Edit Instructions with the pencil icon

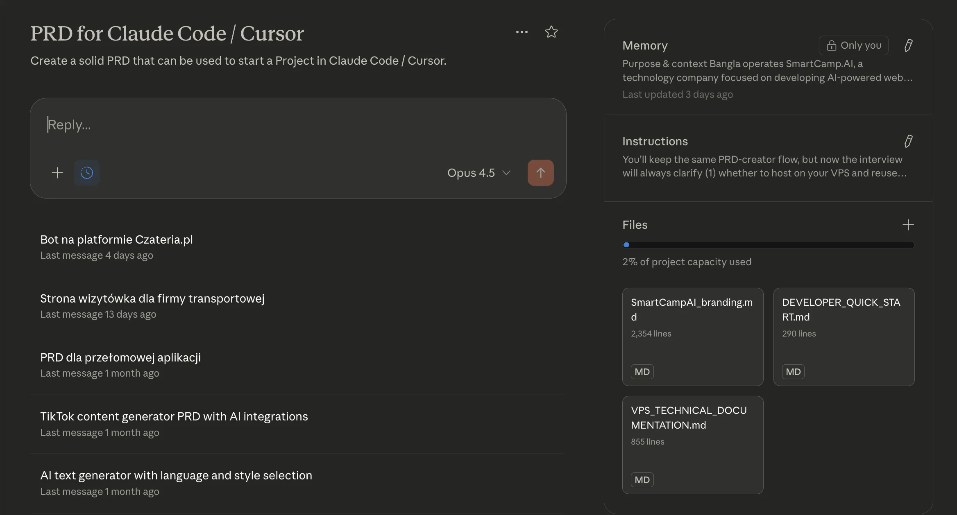908,141
